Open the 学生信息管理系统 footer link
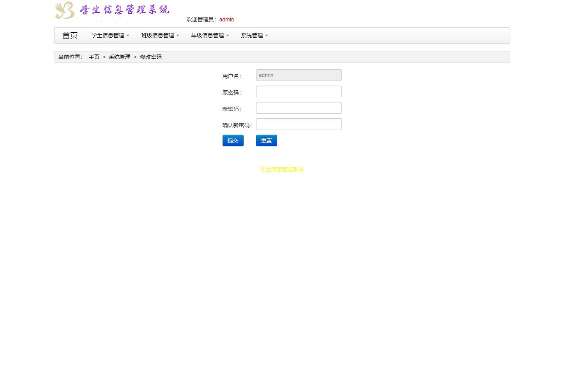The width and height of the screenshot is (564, 367). pyautogui.click(x=281, y=169)
